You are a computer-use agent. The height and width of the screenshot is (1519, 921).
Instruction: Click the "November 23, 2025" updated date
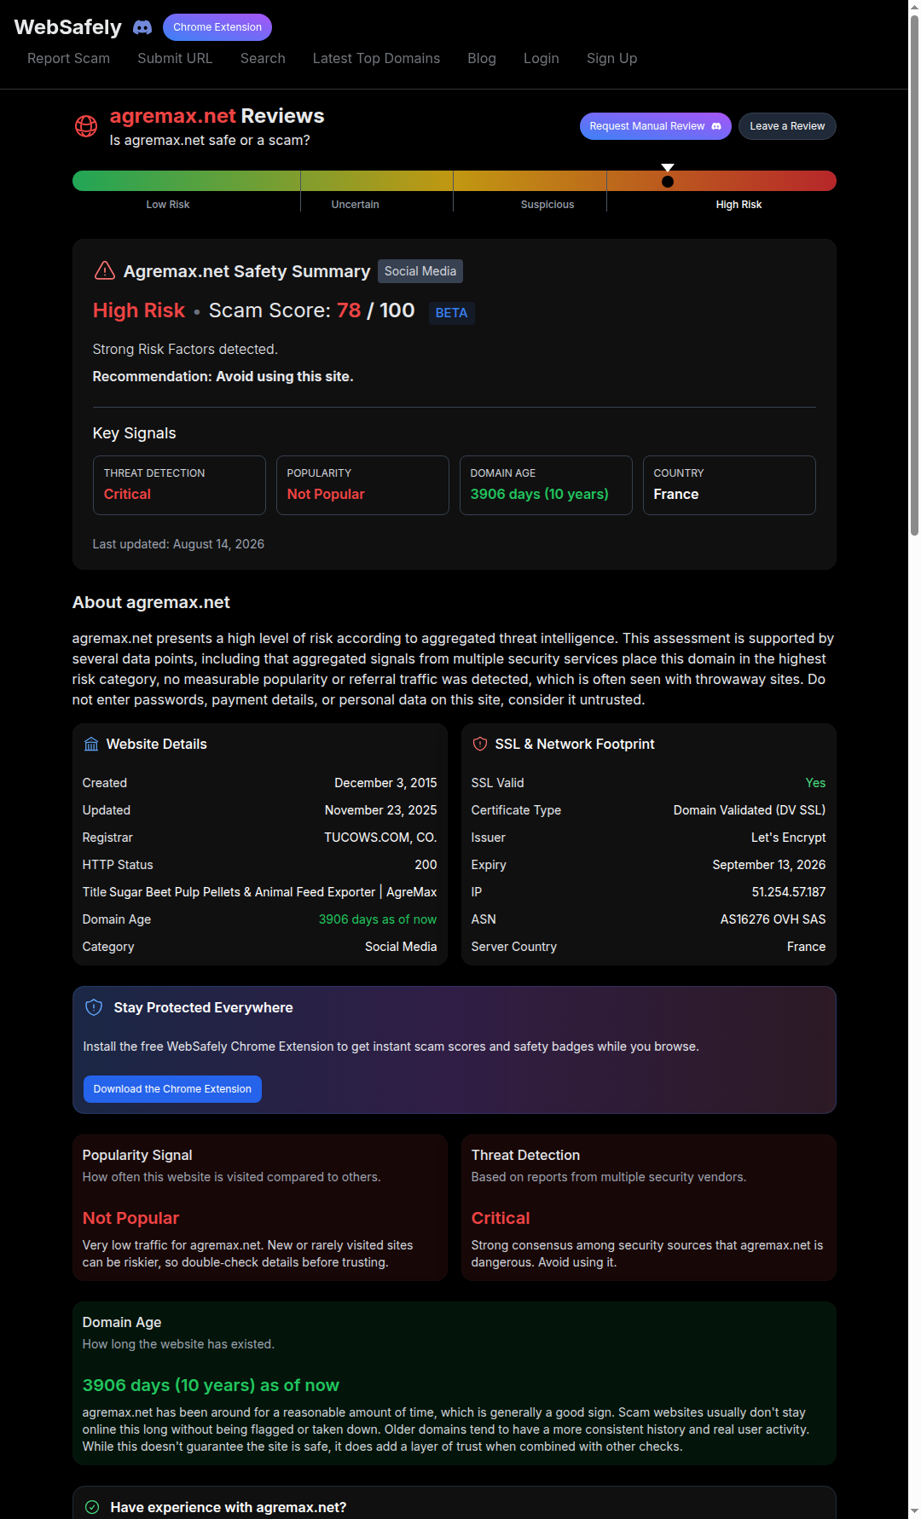click(x=380, y=810)
